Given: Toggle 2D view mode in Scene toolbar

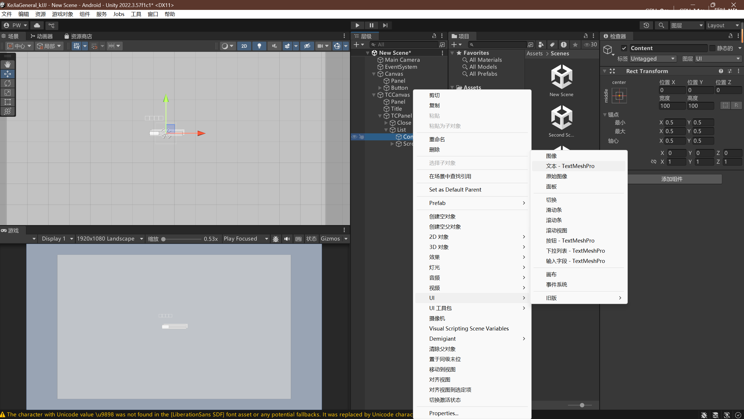Looking at the screenshot, I should coord(244,46).
